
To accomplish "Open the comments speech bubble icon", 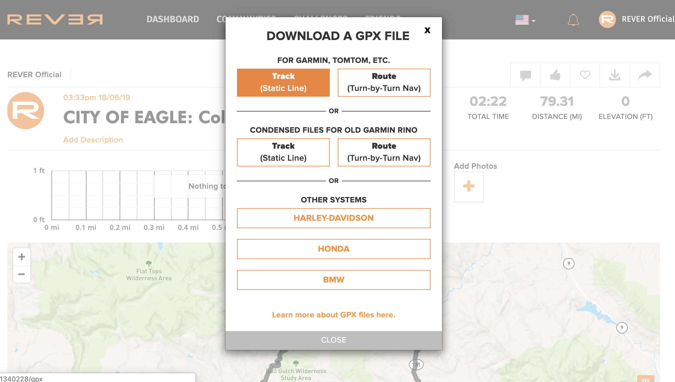I will (x=525, y=75).
